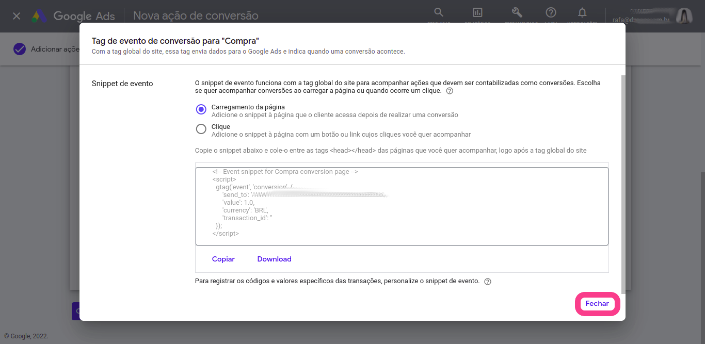
Task: Click the code line "'value': 1.0,"
Action: coord(238,203)
